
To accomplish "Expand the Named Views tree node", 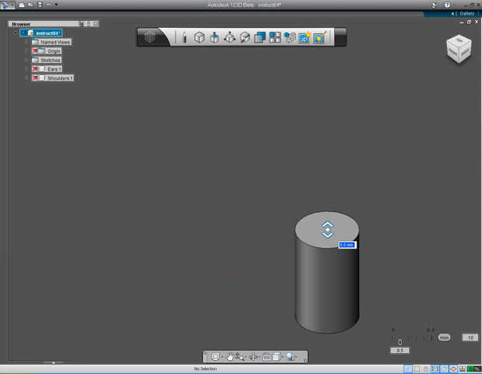I will point(26,42).
